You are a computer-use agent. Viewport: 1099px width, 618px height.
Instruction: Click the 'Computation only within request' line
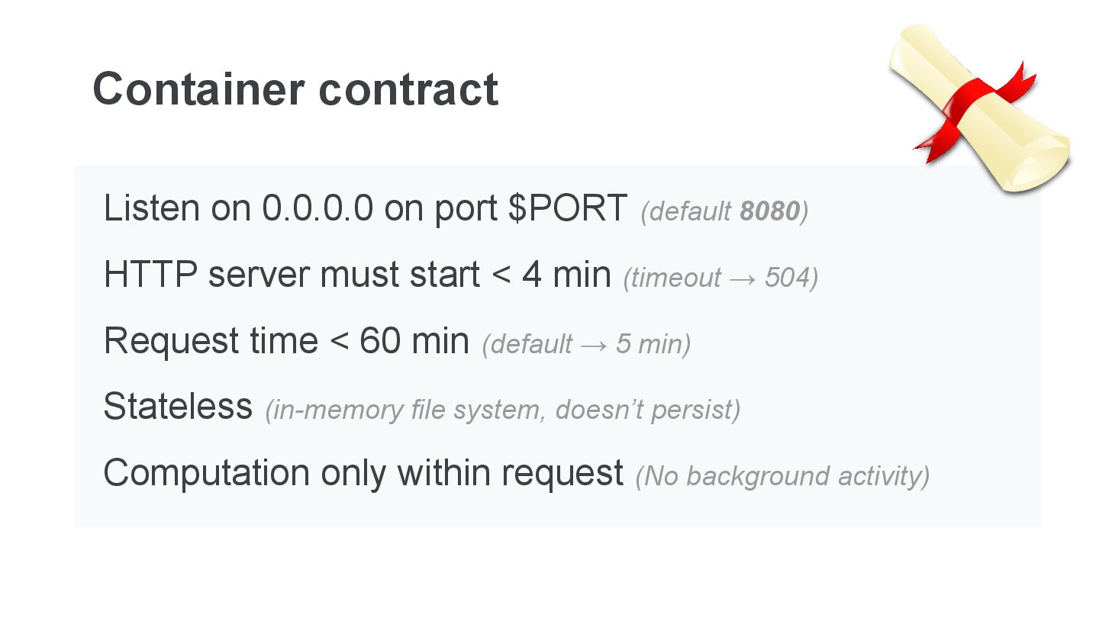pos(363,473)
